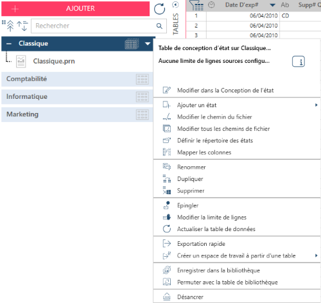The width and height of the screenshot is (321, 303).
Task: Click the clock icon in grid header
Action: 211,4
